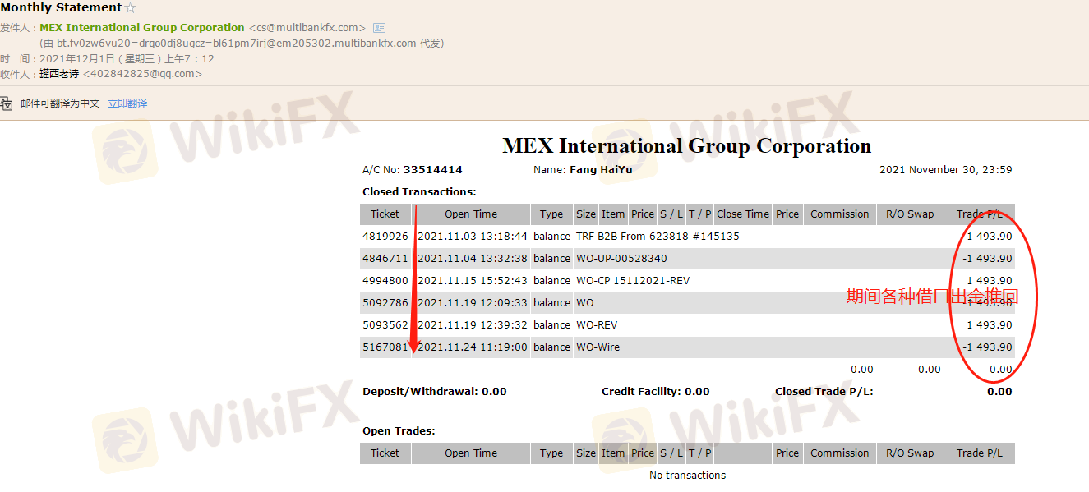Select ticket number 5092786

[385, 303]
